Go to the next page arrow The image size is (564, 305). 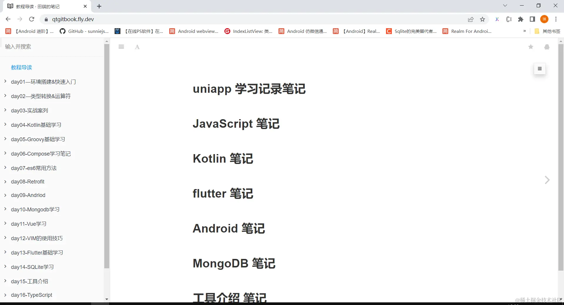547,180
